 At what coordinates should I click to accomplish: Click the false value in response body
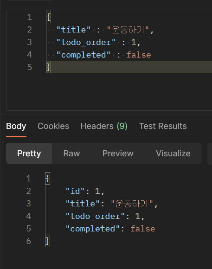pos(143,229)
